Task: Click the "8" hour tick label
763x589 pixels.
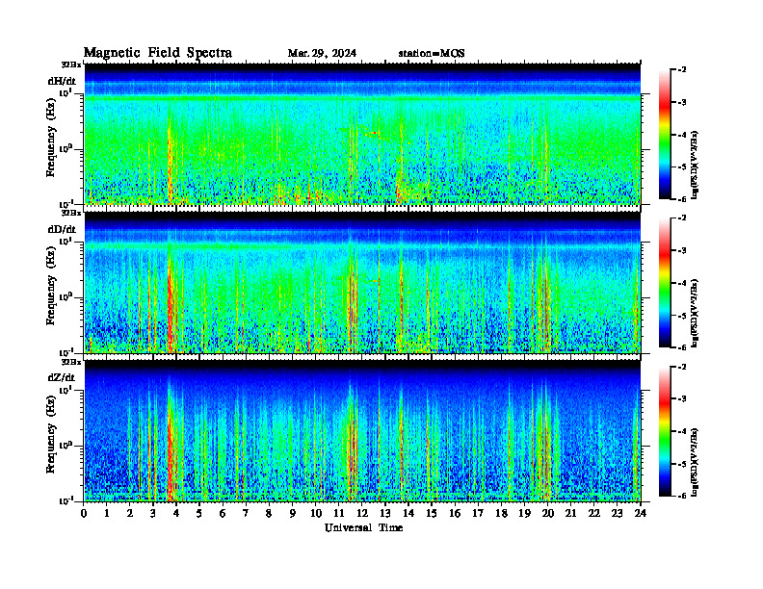Action: pyautogui.click(x=269, y=513)
